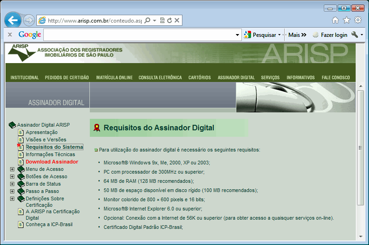Open A ARISP na Certificação Digital link
The width and height of the screenshot is (369, 245).
tap(53, 215)
